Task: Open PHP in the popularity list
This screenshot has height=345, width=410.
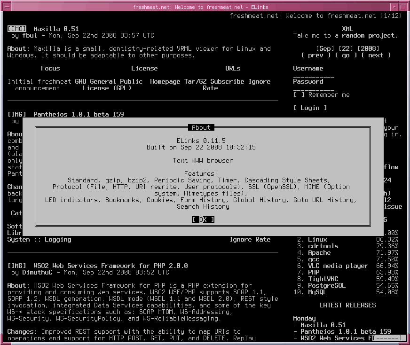Action: [314, 272]
